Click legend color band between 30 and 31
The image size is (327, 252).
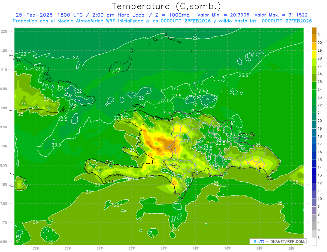314,39
